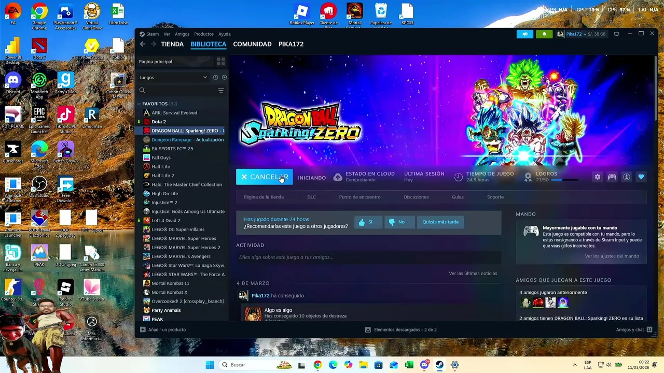Toggle favorite heart icon for the game
Image resolution: width=664 pixels, height=373 pixels.
(x=641, y=177)
